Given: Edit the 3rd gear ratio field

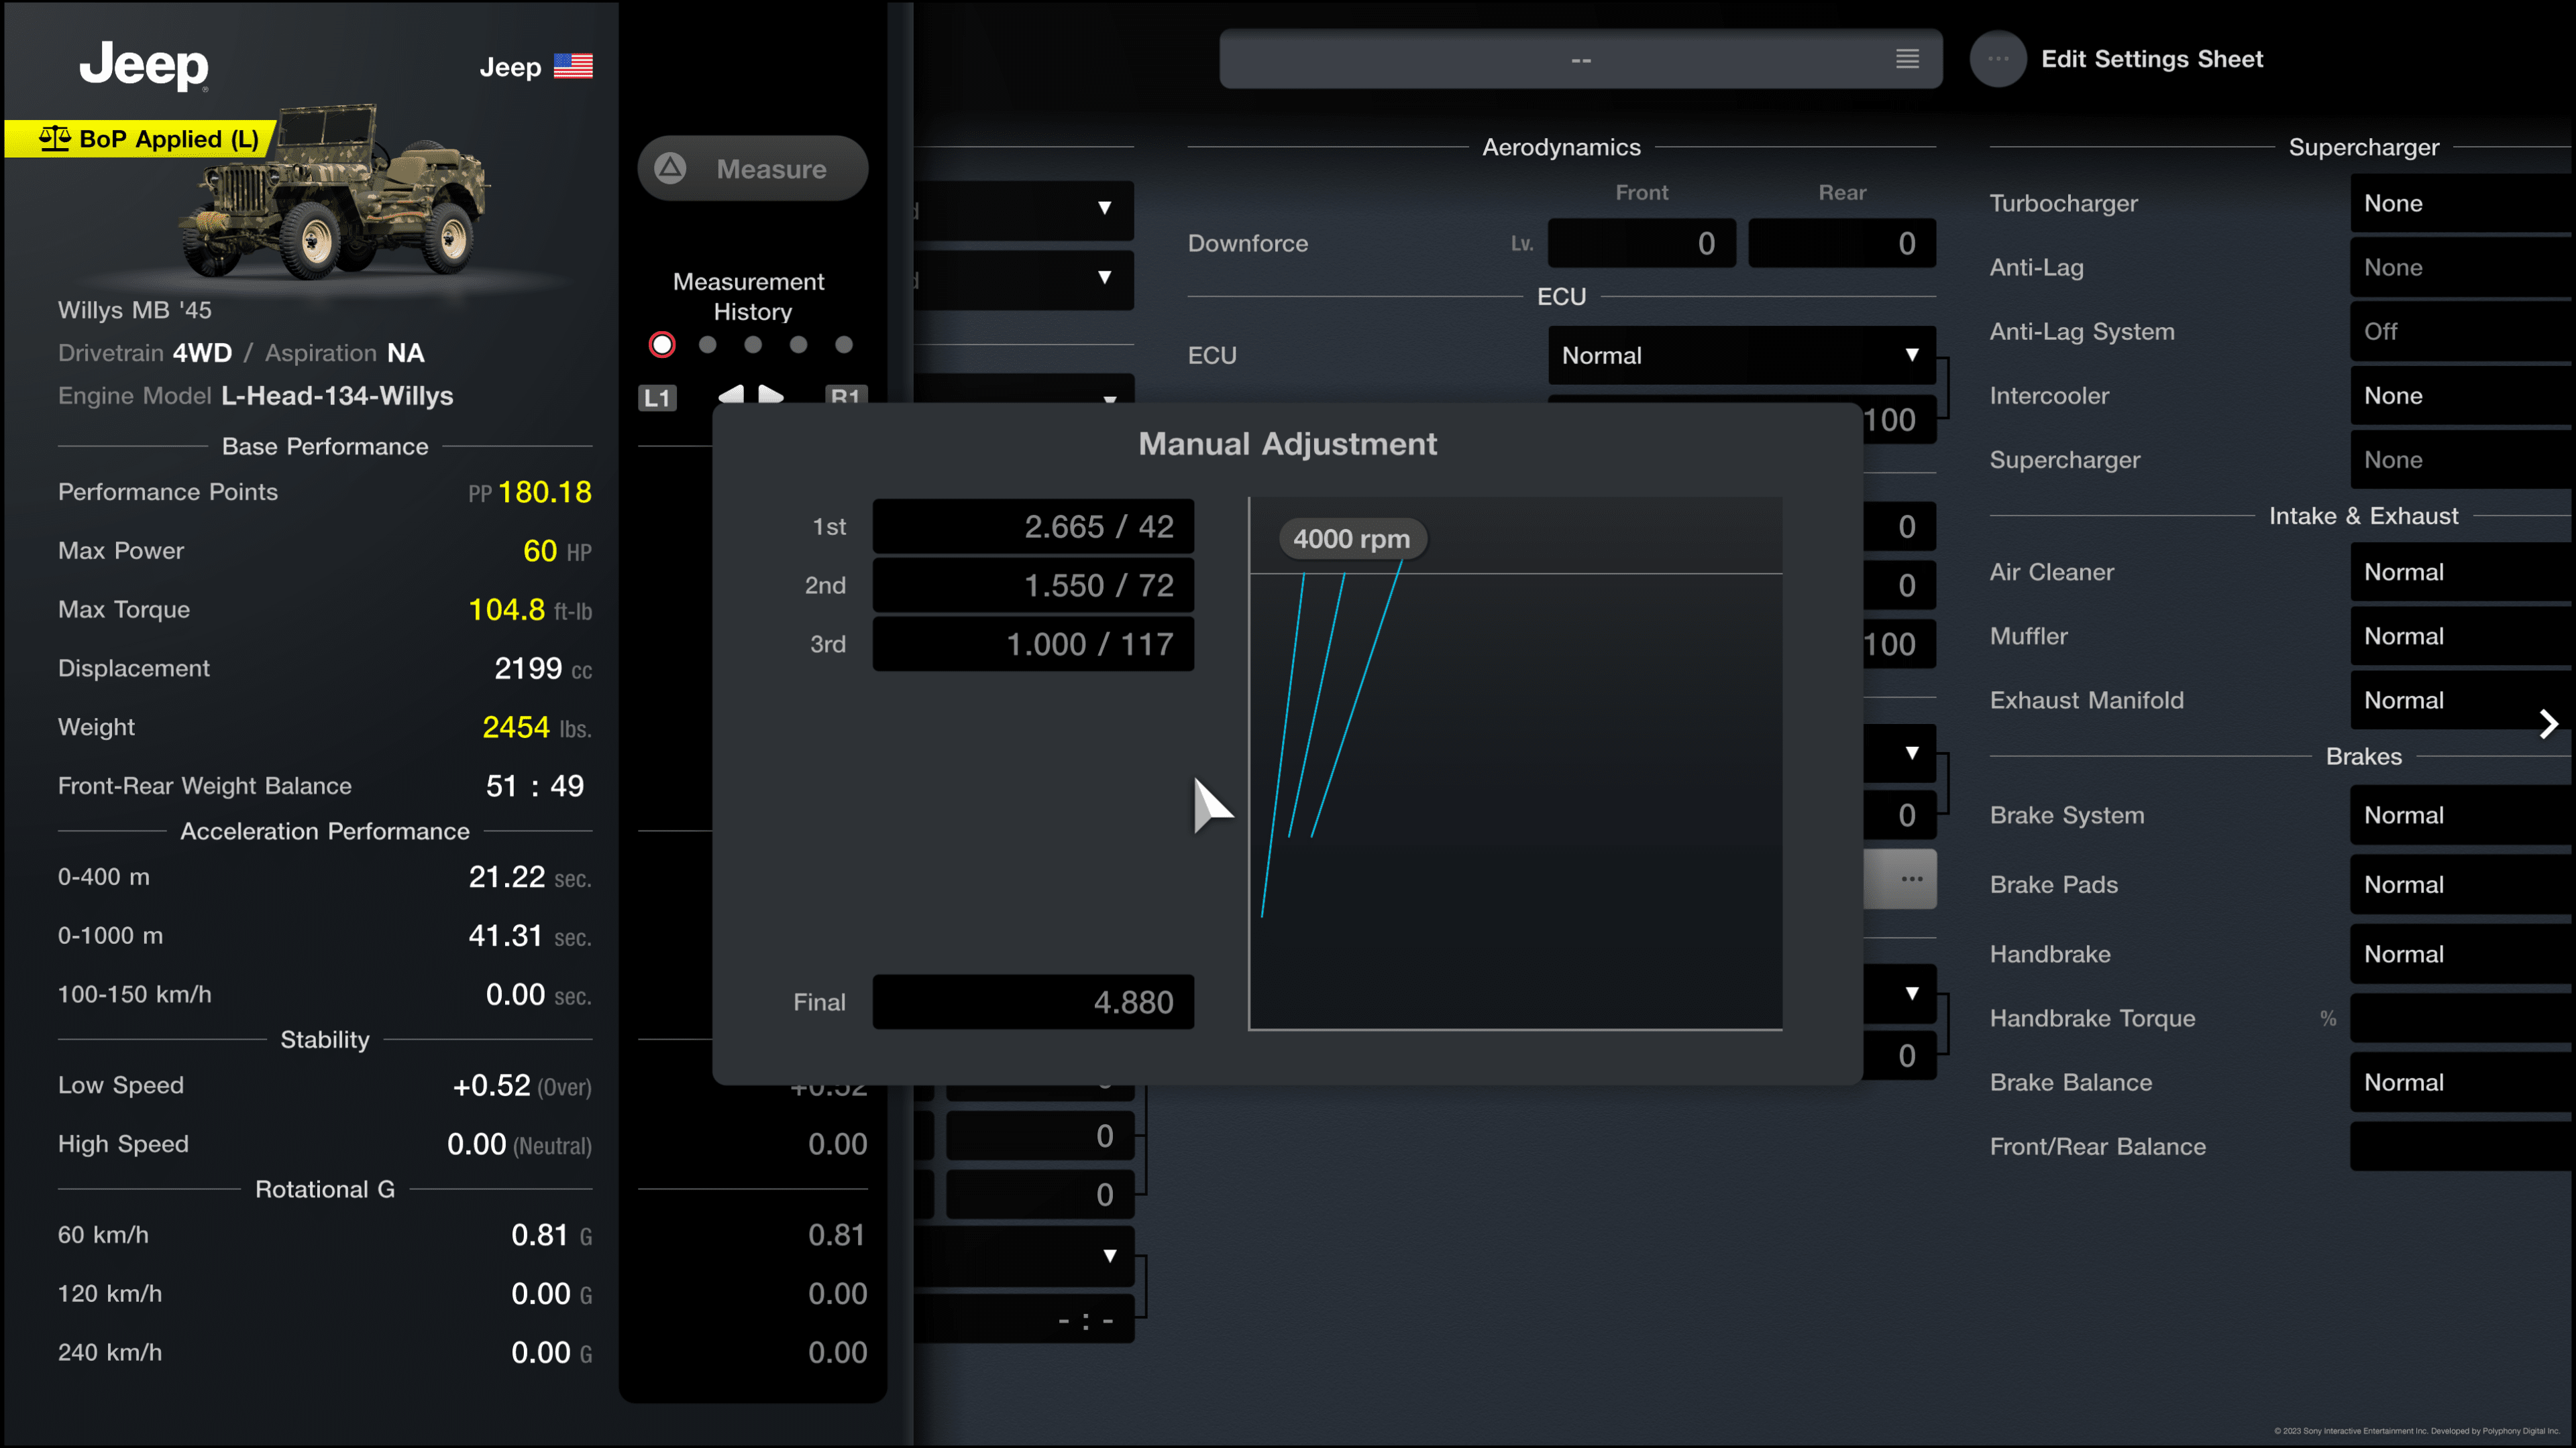Looking at the screenshot, I should (1033, 644).
